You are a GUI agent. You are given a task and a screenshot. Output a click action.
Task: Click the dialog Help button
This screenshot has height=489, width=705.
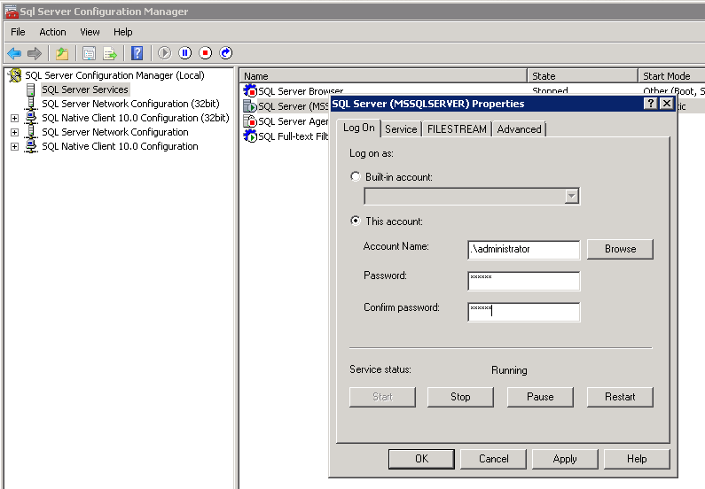point(637,459)
